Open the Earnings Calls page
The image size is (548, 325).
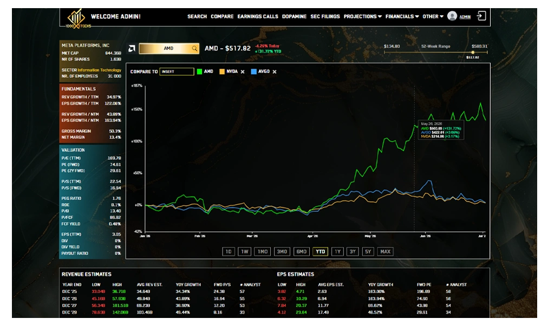point(258,16)
